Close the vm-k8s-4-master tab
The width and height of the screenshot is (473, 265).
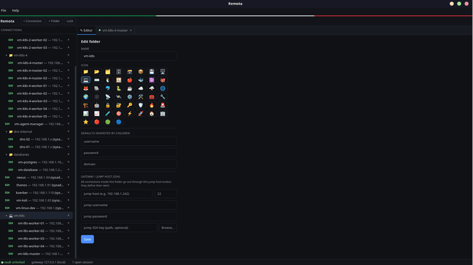[x=131, y=31]
